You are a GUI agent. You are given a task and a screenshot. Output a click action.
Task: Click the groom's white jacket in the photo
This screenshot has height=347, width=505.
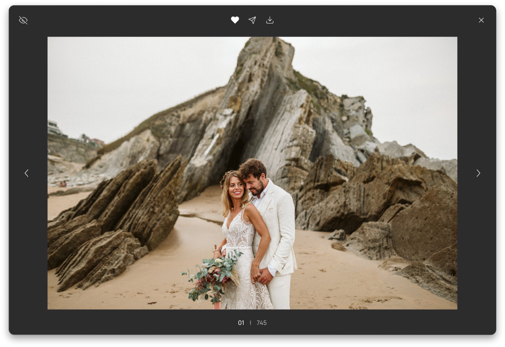pyautogui.click(x=280, y=226)
